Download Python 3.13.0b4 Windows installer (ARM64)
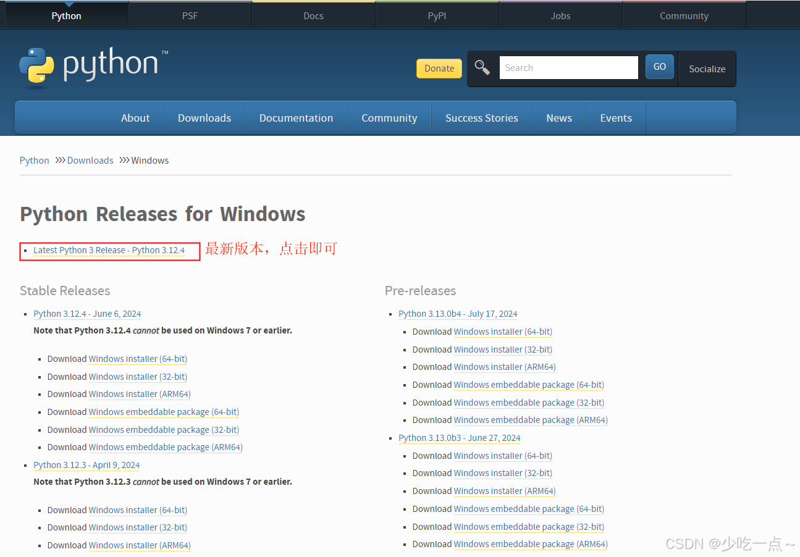 (x=505, y=367)
